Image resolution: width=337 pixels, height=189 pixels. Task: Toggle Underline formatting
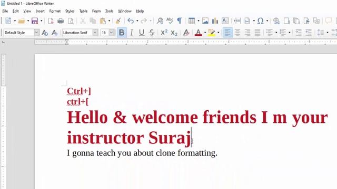click(x=142, y=33)
